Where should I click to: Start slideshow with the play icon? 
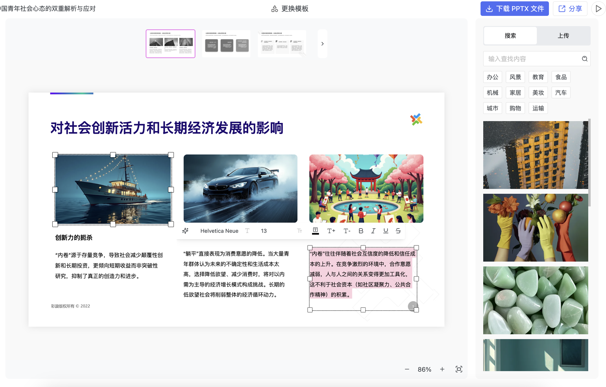click(598, 9)
